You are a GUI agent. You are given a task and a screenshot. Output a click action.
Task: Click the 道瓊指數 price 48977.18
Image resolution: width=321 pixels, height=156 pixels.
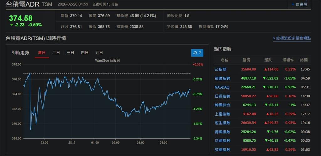point(248,78)
